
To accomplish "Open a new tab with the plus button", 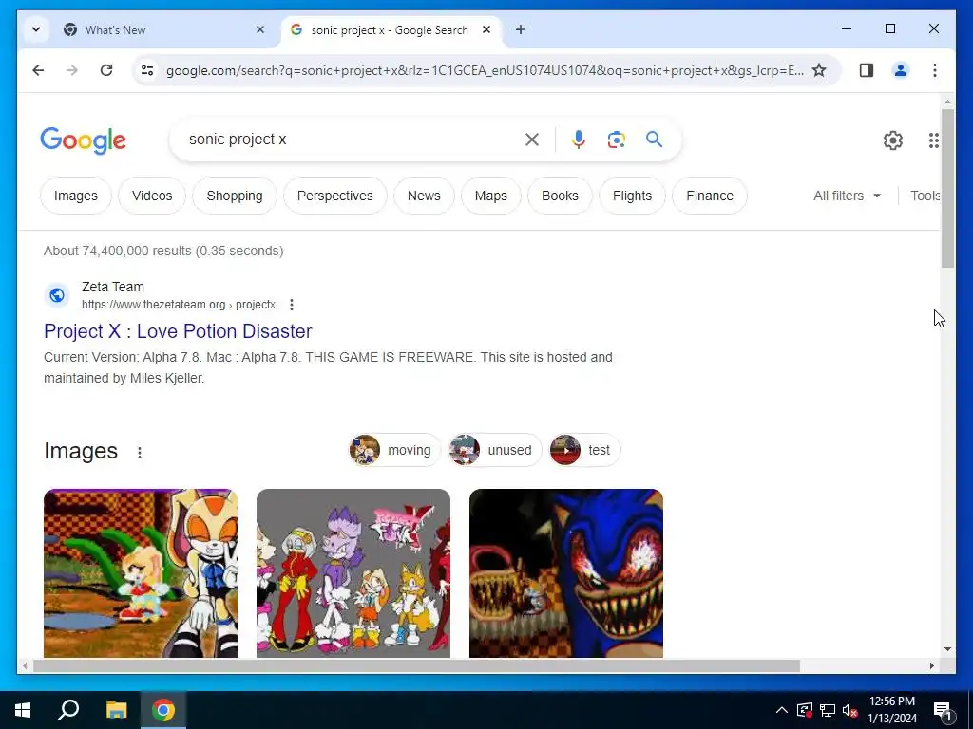I will pyautogui.click(x=521, y=29).
